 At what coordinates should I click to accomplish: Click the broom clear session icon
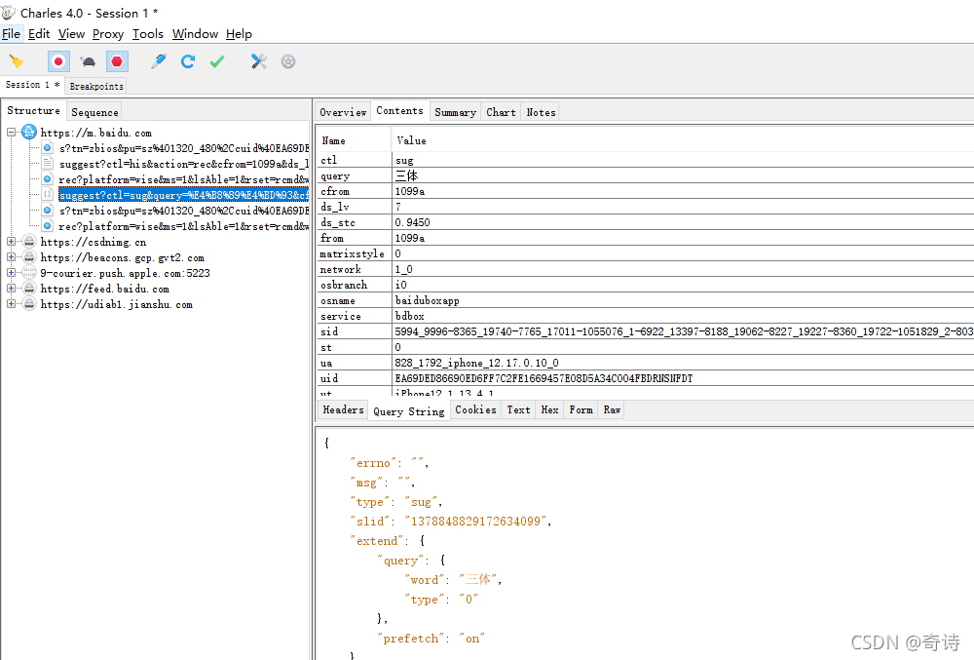[x=17, y=61]
